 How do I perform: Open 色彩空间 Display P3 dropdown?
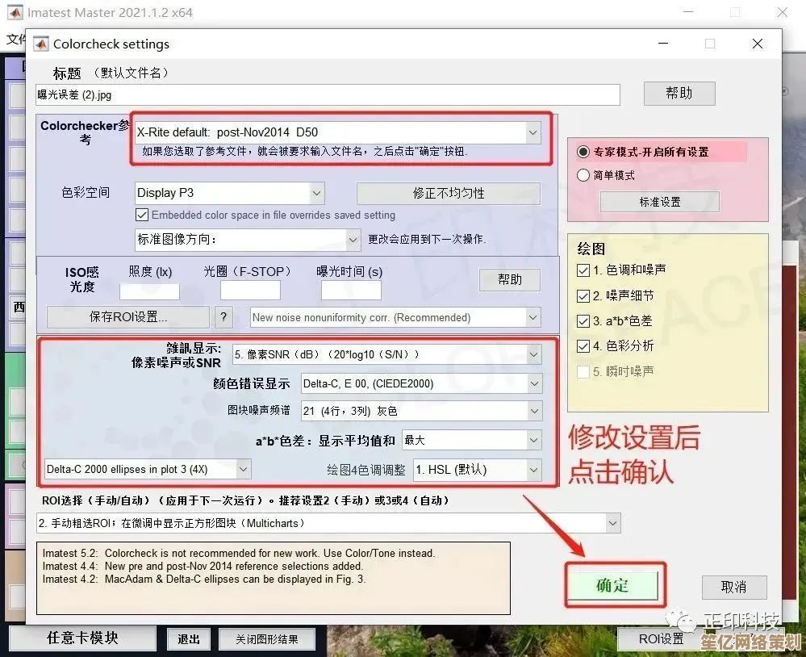[229, 193]
